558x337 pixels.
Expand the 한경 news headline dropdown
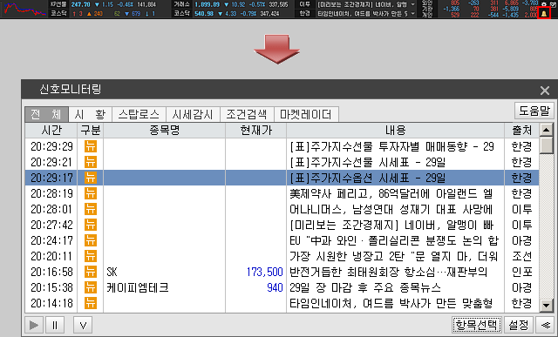(x=412, y=14)
